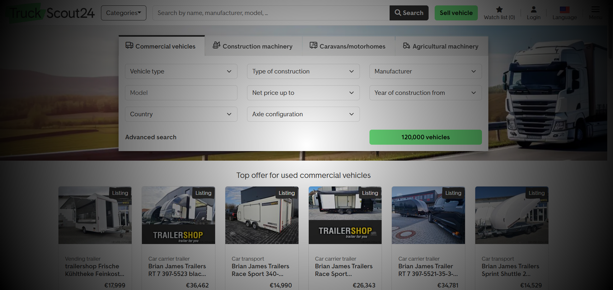Expand the Country dropdown
613x290 pixels.
pos(181,114)
